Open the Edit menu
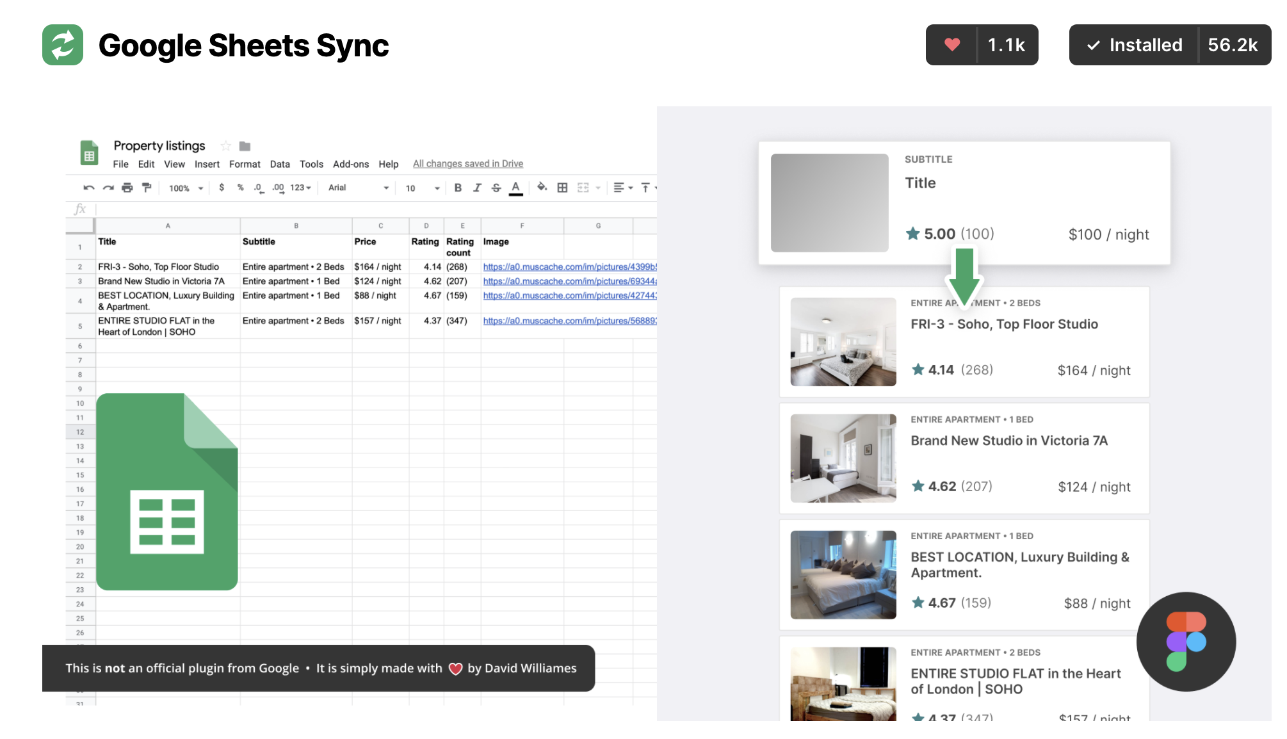 click(x=146, y=164)
